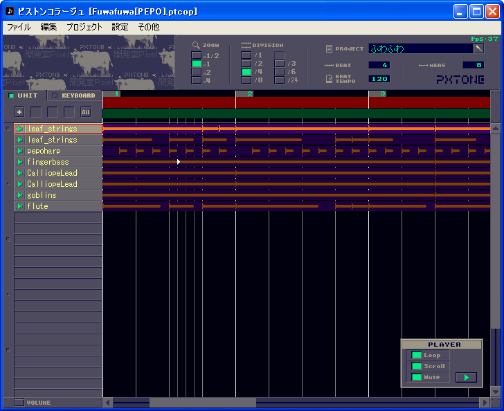Click the playback cursor on fingerbass track
The width and height of the screenshot is (504, 411).
click(179, 162)
